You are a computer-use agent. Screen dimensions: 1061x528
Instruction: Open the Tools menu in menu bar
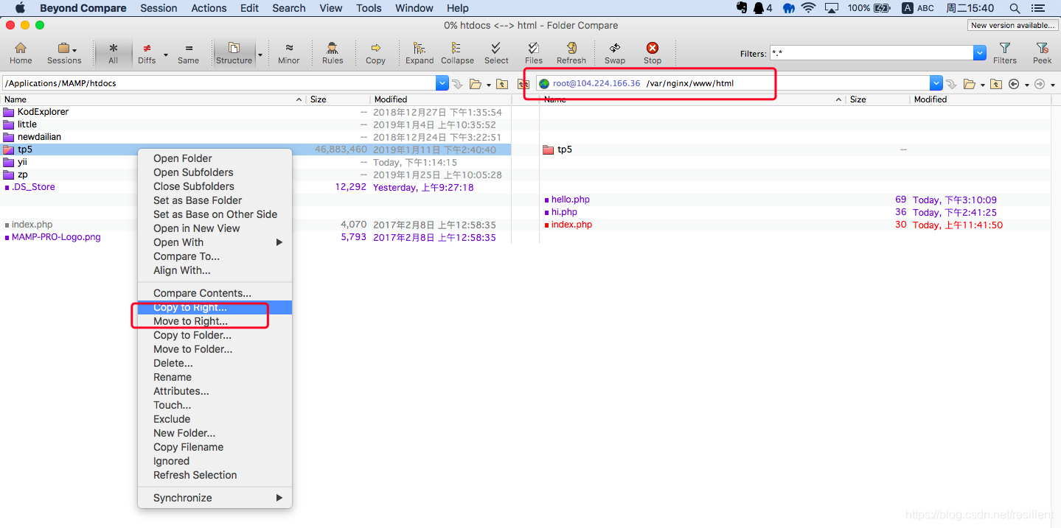point(369,8)
